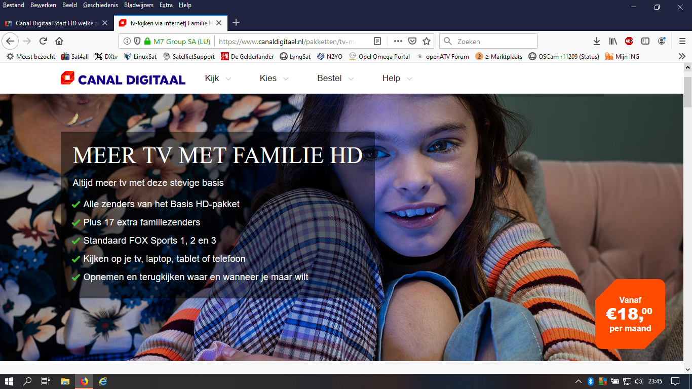Viewport: 692px width, 389px height.
Task: Open the library bookshelf icon
Action: click(613, 41)
